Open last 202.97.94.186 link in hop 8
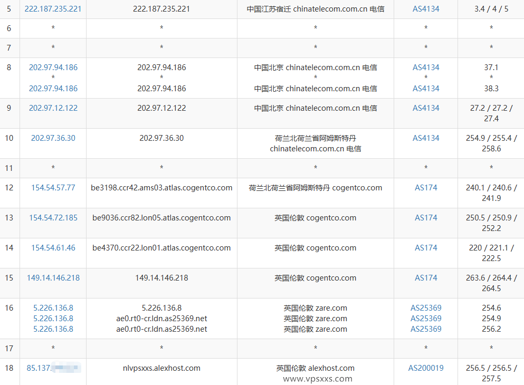The image size is (524, 385). (x=53, y=89)
